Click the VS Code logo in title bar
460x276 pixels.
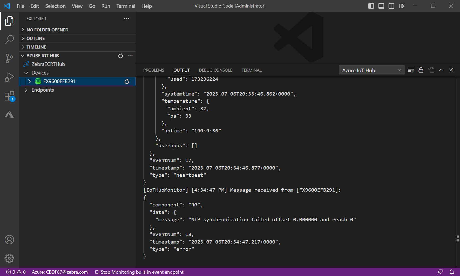click(x=7, y=6)
